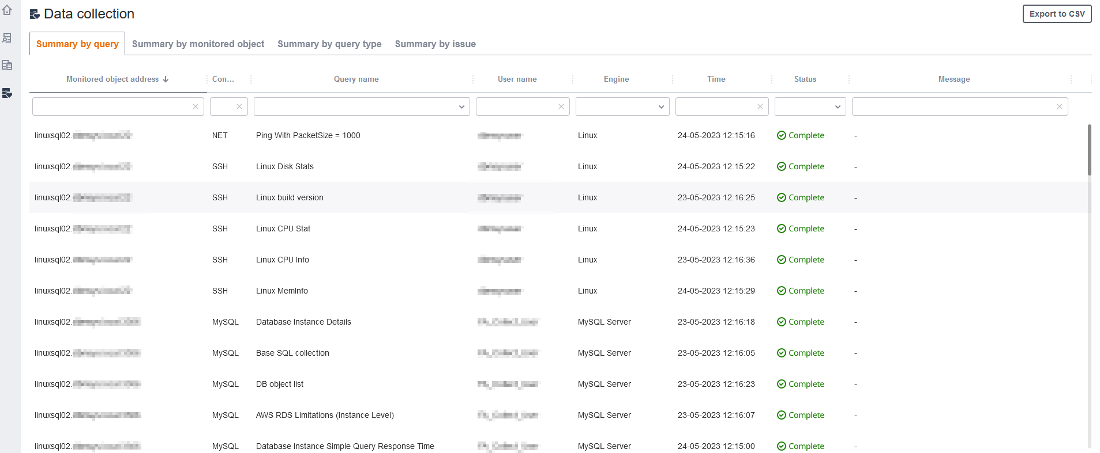
Task: Switch to Summary by issue tab
Action: click(436, 44)
